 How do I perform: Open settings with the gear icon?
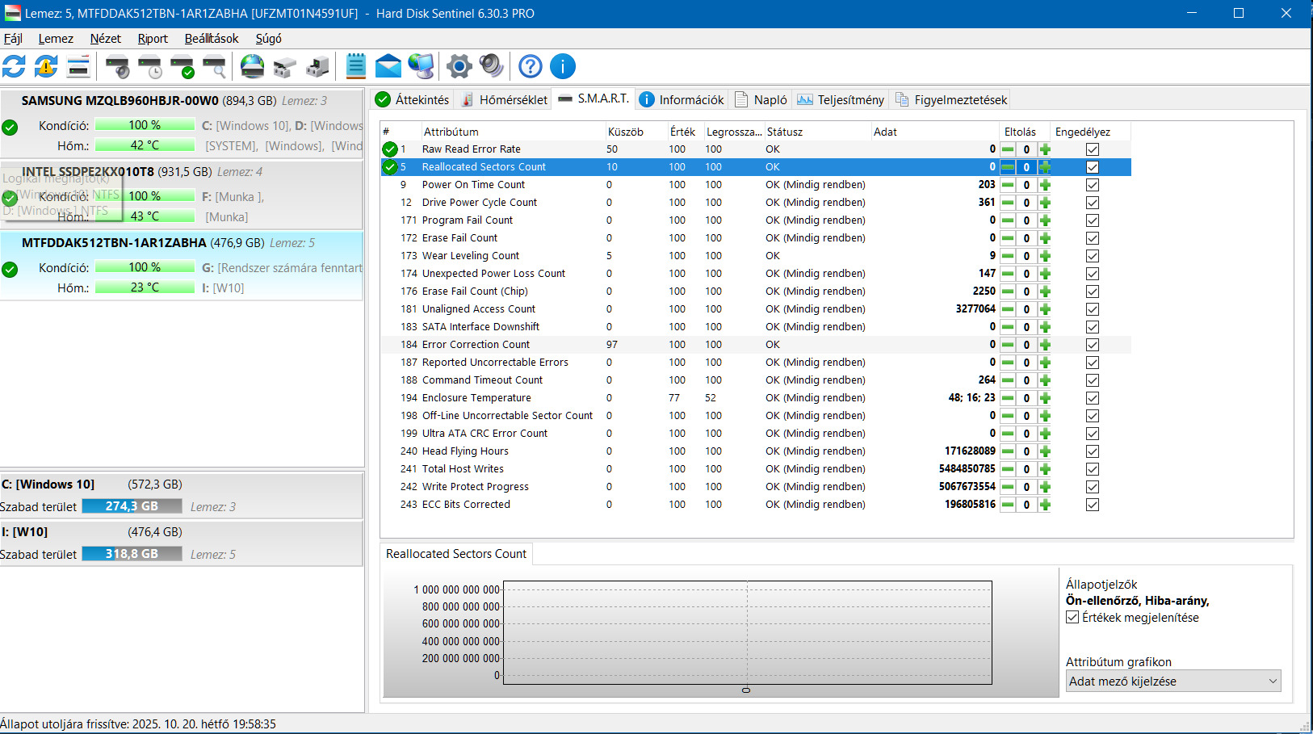459,66
